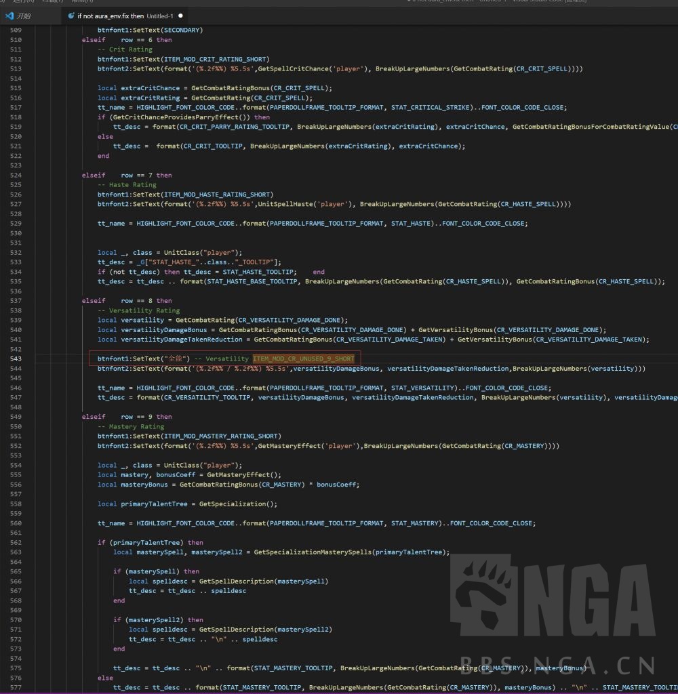Click "local masteryBonus" on line 556

(x=133, y=485)
